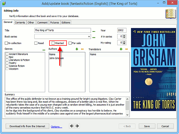Open genre list editor via three dots icon

tap(44, 50)
